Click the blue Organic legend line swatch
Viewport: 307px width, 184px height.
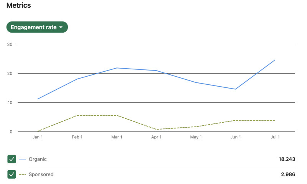[22, 159]
